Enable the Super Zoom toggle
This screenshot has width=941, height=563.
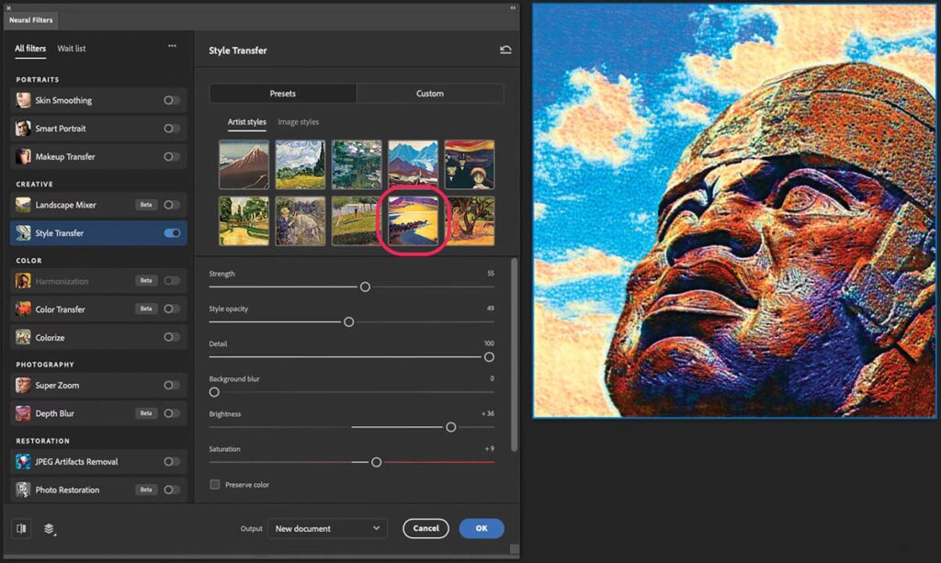click(172, 386)
